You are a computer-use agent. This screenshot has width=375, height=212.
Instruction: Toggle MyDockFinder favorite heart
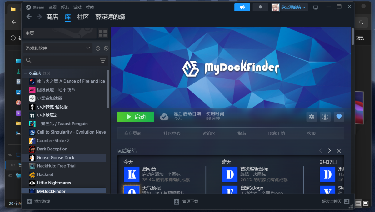(x=339, y=117)
